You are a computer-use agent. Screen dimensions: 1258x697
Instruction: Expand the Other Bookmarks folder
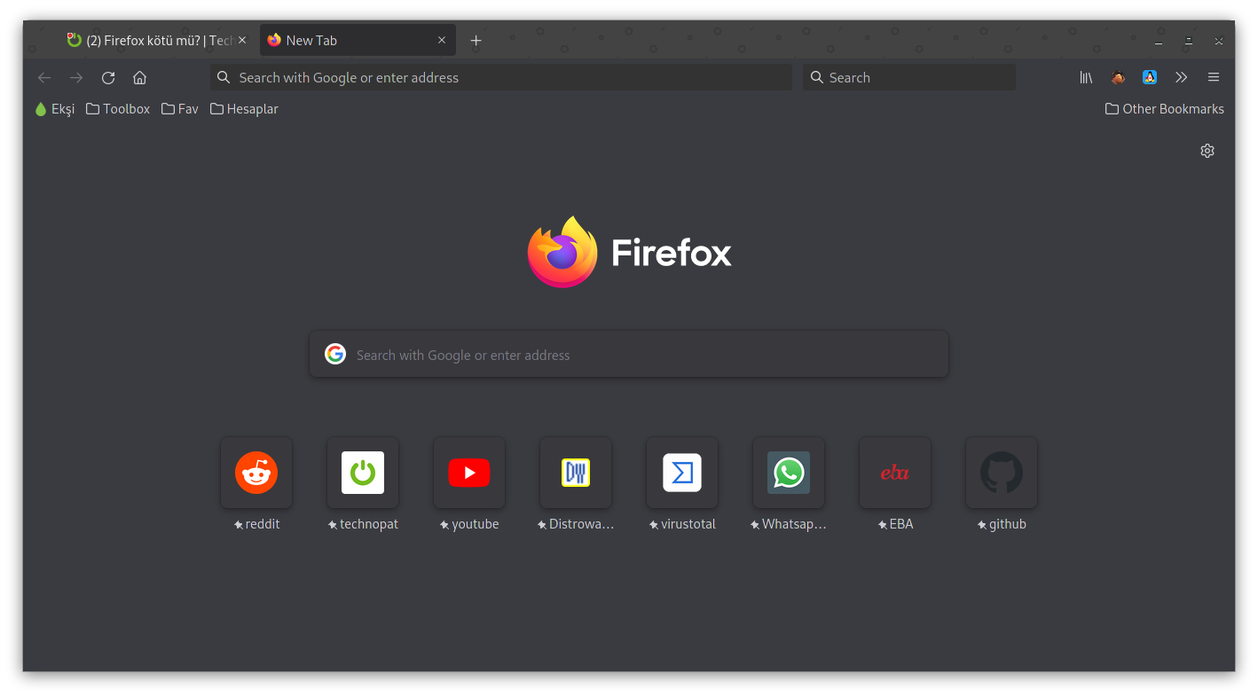point(1164,109)
